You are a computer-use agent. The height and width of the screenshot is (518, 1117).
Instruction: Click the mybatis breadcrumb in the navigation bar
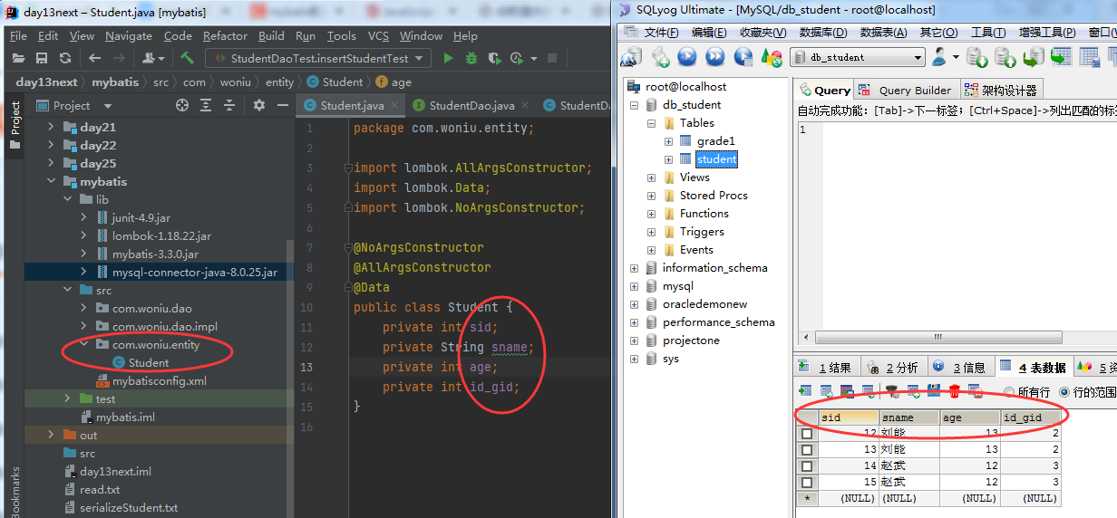[115, 82]
